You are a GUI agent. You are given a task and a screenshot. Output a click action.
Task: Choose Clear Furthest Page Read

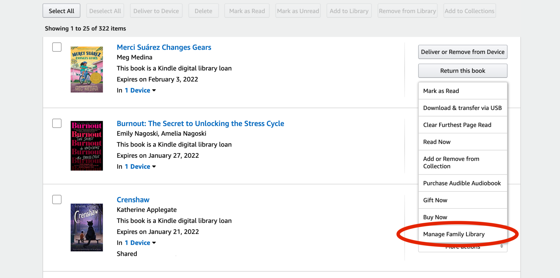click(463, 125)
